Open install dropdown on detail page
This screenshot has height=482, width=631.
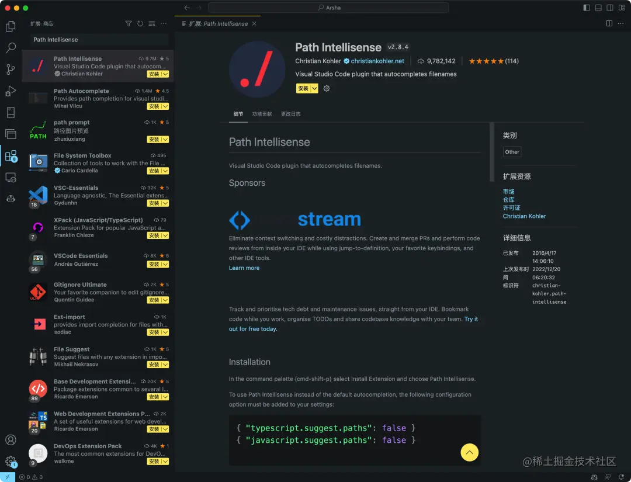314,88
